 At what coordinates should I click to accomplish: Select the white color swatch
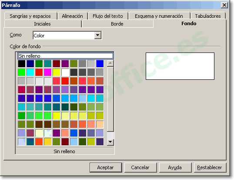[65, 72]
